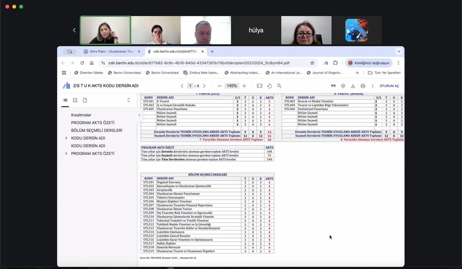Open the comment tool in PDF toolbar
The height and width of the screenshot is (269, 462).
(333, 86)
